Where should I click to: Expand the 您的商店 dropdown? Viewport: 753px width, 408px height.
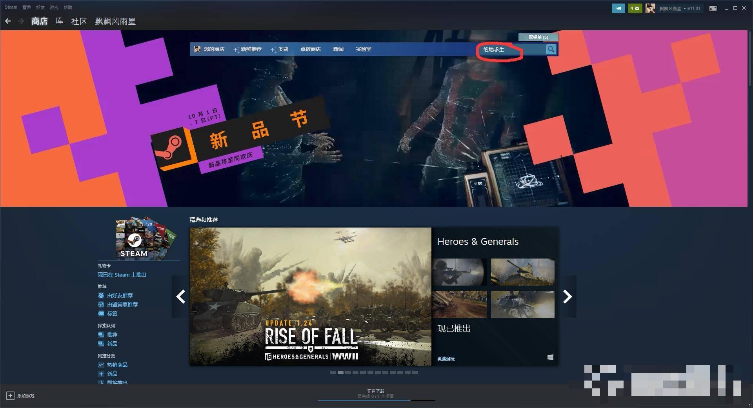(214, 49)
